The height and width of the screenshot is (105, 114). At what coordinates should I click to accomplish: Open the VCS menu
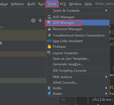63,4
